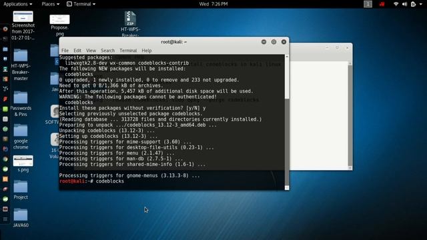Open the Places menu in top bar

click(51, 4)
